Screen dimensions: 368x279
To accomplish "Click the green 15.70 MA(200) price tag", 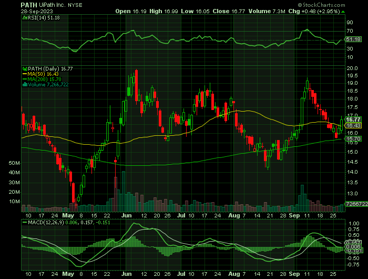I will tap(353, 139).
